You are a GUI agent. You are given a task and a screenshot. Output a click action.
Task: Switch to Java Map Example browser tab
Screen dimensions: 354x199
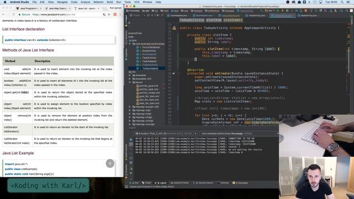pyautogui.click(x=58, y=8)
